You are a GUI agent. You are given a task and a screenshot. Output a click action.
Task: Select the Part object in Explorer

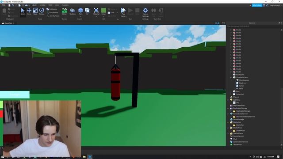click(237, 91)
